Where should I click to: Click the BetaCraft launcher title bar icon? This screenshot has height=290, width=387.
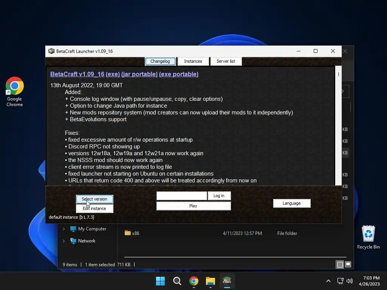pos(51,51)
